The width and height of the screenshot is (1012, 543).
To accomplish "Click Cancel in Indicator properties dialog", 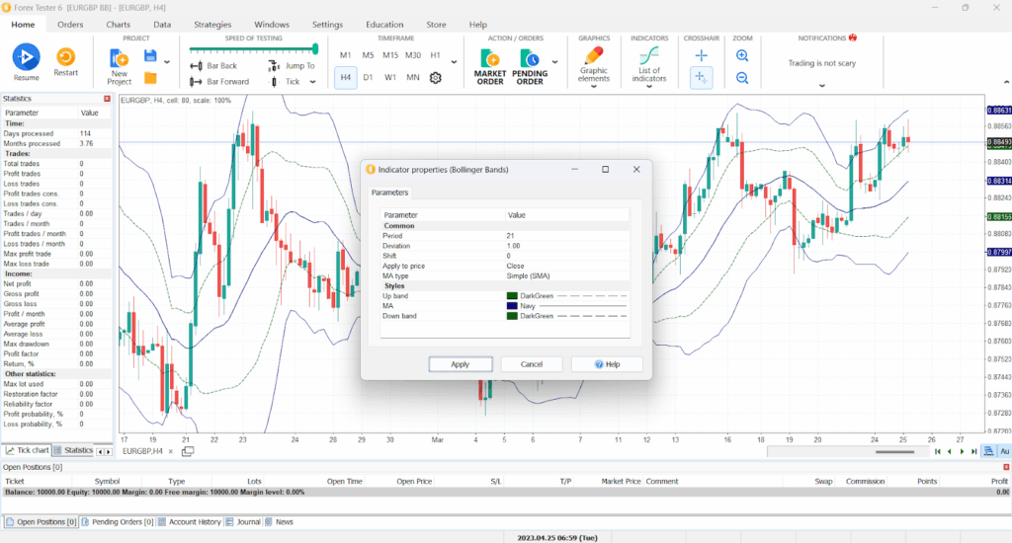I will pyautogui.click(x=531, y=364).
